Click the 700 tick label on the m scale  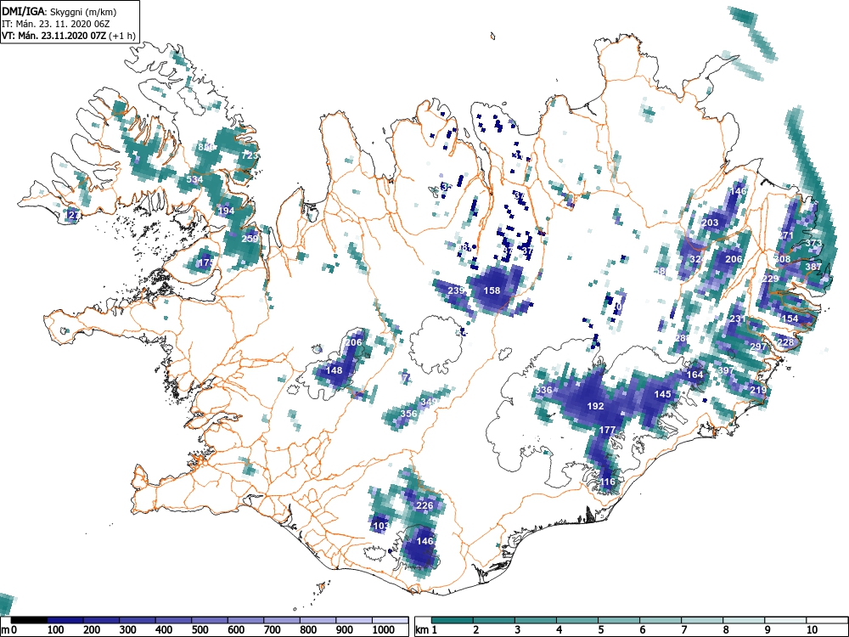click(273, 629)
